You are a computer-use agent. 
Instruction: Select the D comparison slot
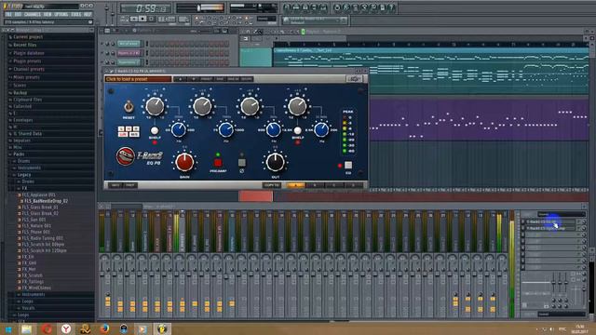click(x=353, y=185)
